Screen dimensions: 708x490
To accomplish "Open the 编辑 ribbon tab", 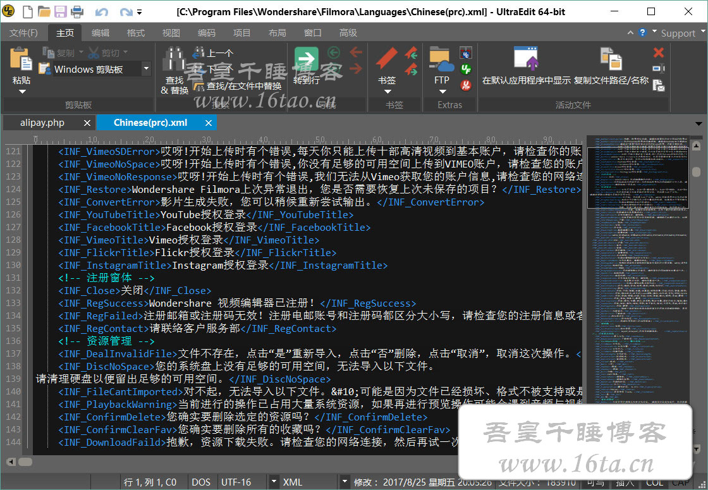I will [100, 33].
